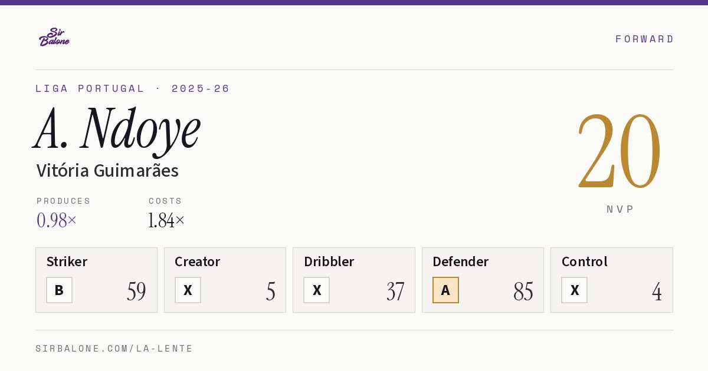Click the Striker score 59
Viewport: 708px width, 371px height.
(136, 291)
